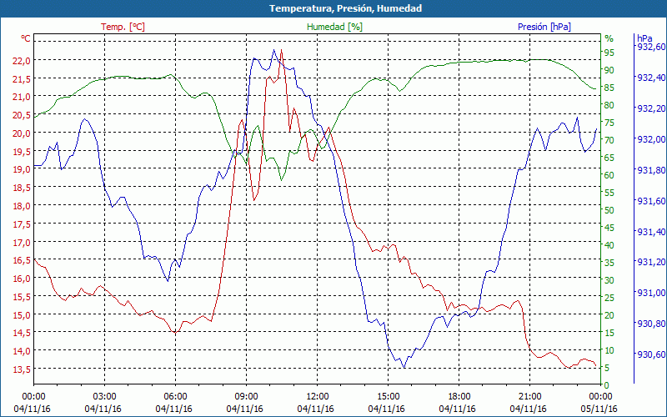Screen dimensions: 667x417
Task: Select the blue 'Presión [hPa]' legend label
Action: pos(544,27)
